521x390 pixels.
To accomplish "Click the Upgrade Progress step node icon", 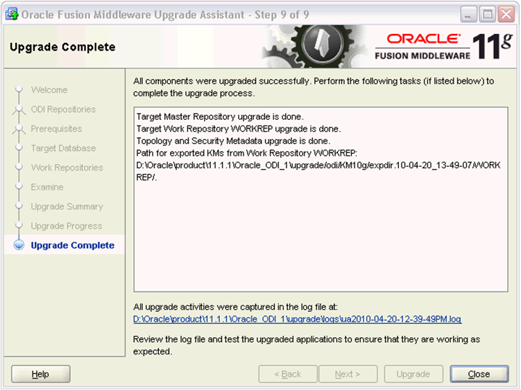I will point(19,225).
